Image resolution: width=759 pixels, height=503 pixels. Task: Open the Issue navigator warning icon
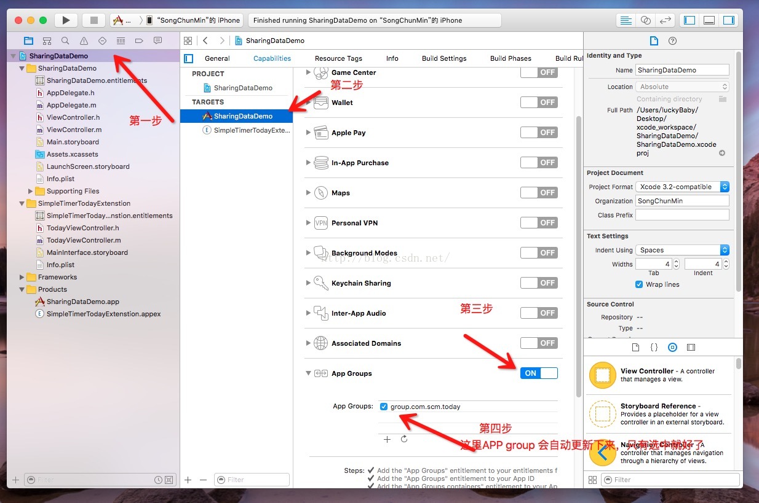(84, 41)
